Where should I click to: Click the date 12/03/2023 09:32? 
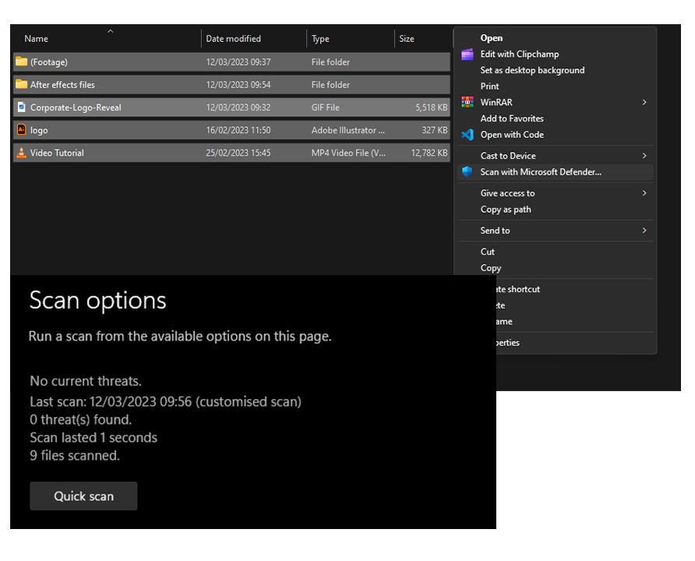pos(238,108)
